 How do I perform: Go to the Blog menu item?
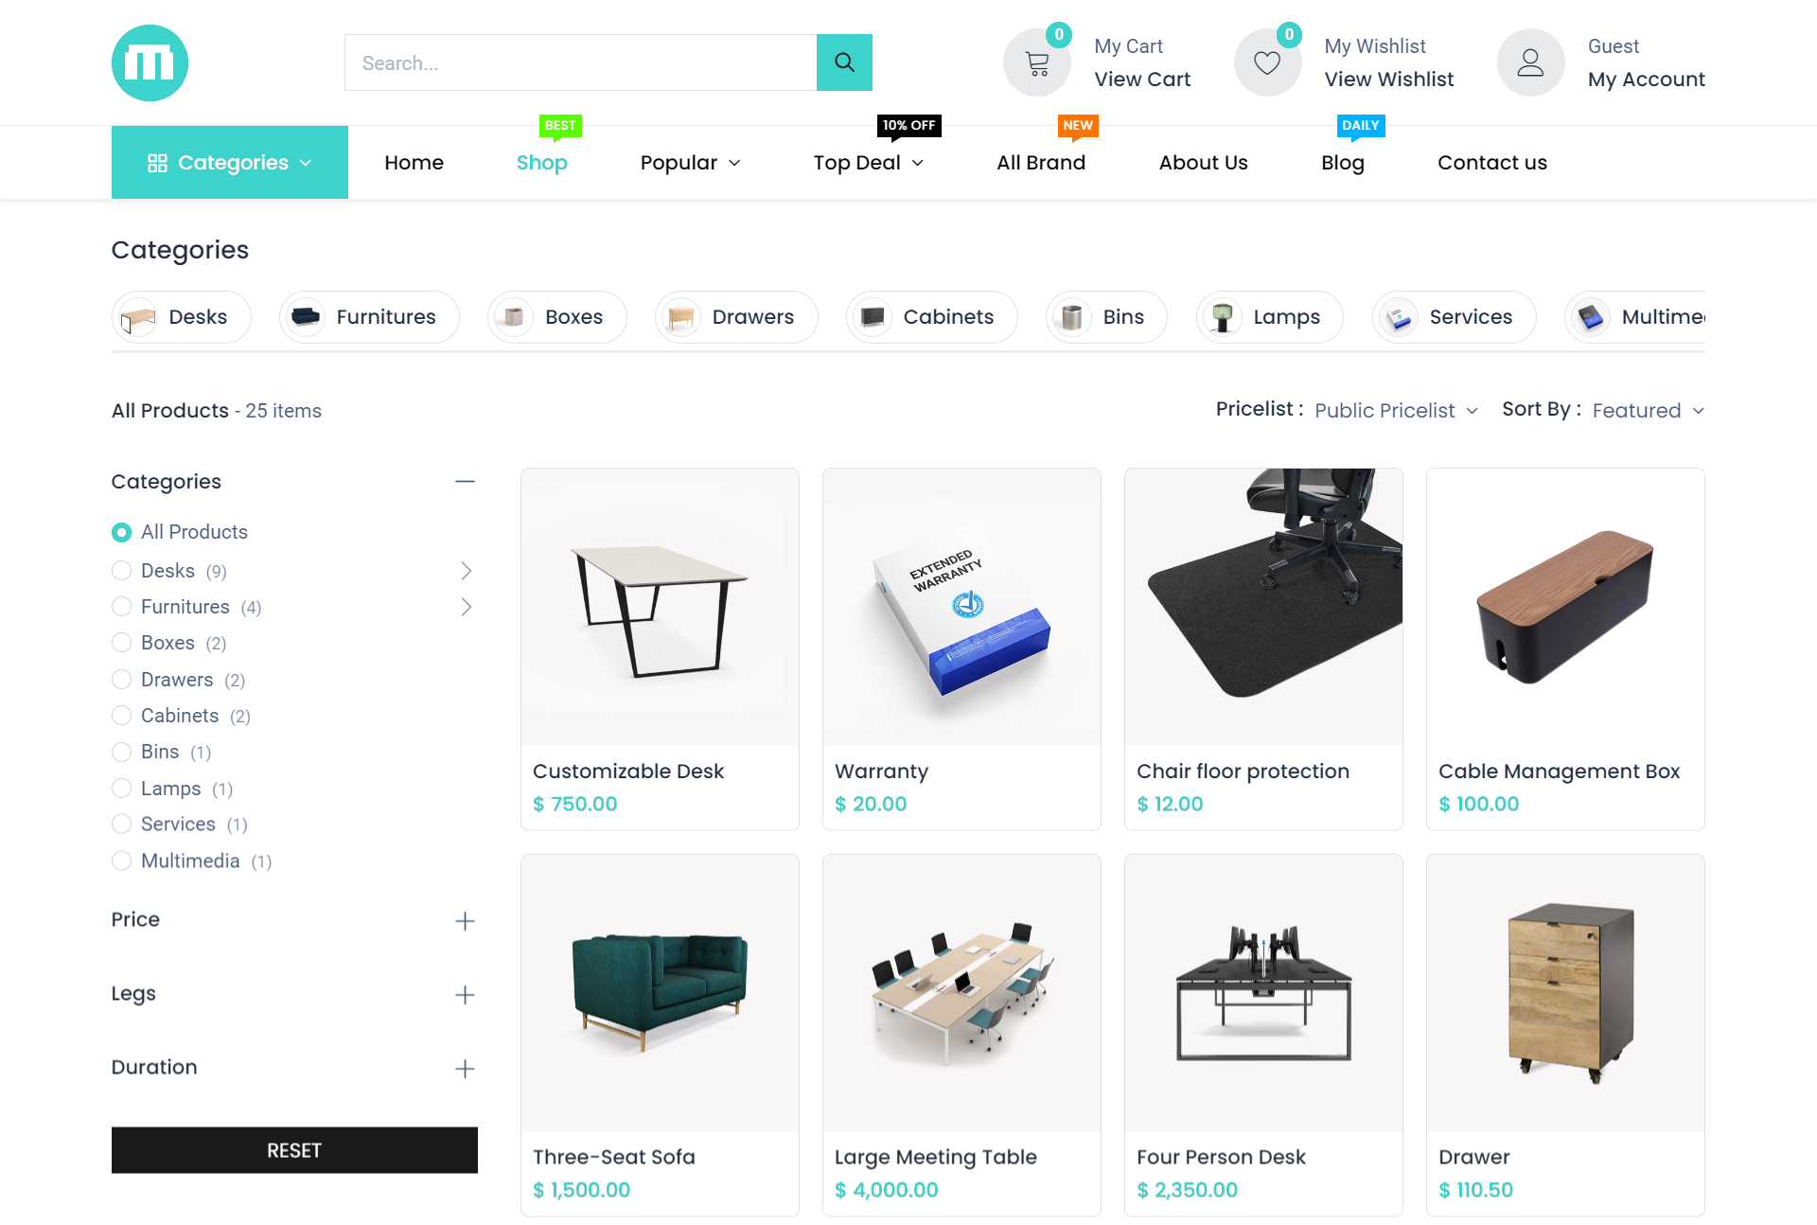[x=1342, y=163]
